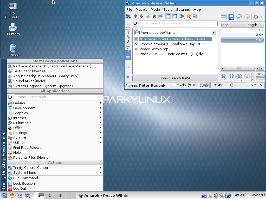
Task: Click the track position slider handle
Action: coord(232,85)
